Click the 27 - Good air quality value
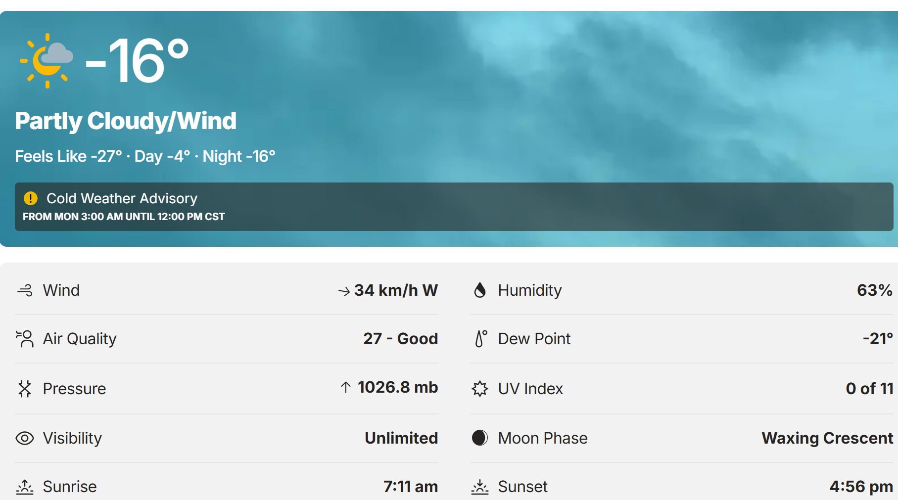 400,339
